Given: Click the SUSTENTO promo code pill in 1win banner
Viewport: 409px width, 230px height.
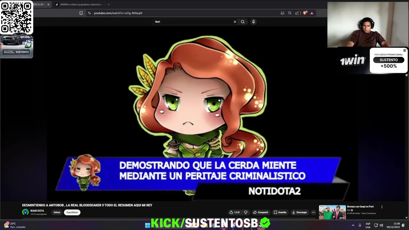Looking at the screenshot, I should click(389, 60).
